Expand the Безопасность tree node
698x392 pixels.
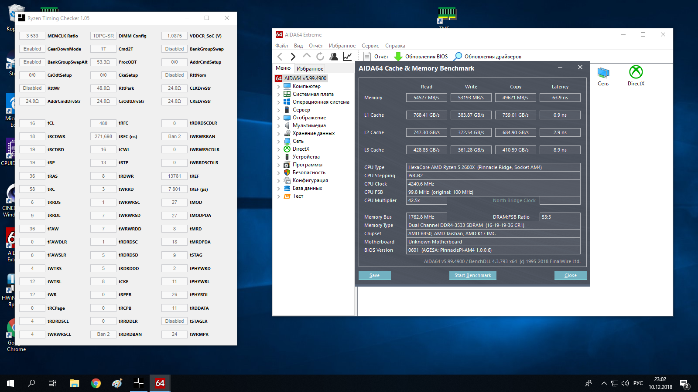278,172
